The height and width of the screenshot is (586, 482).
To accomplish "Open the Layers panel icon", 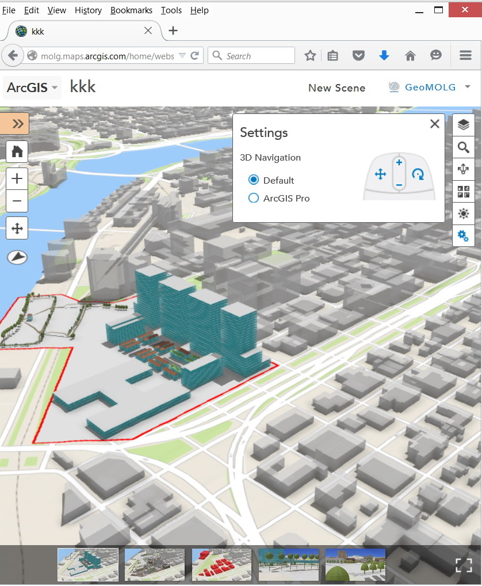I will [463, 125].
